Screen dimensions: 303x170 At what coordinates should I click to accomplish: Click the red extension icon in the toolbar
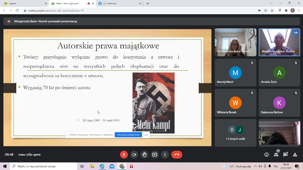coord(280,11)
